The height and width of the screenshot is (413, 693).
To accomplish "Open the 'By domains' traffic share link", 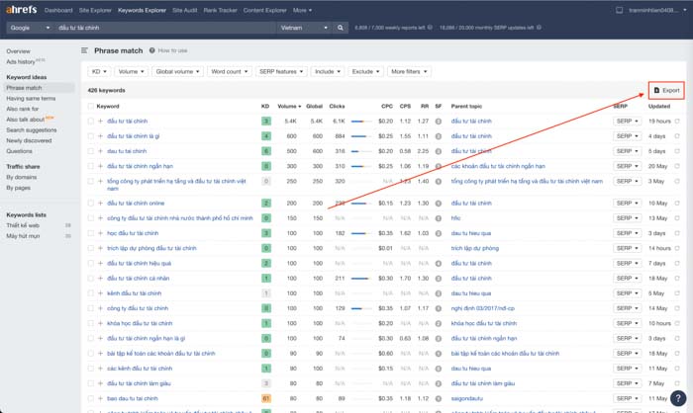I will point(22,177).
